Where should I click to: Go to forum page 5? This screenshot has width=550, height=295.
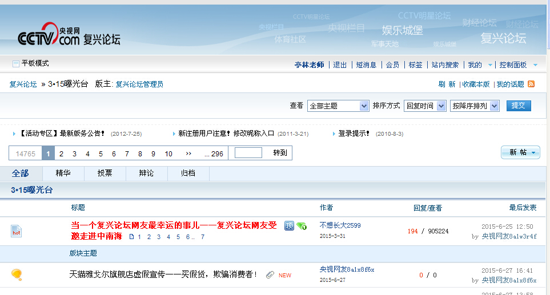(x=101, y=154)
